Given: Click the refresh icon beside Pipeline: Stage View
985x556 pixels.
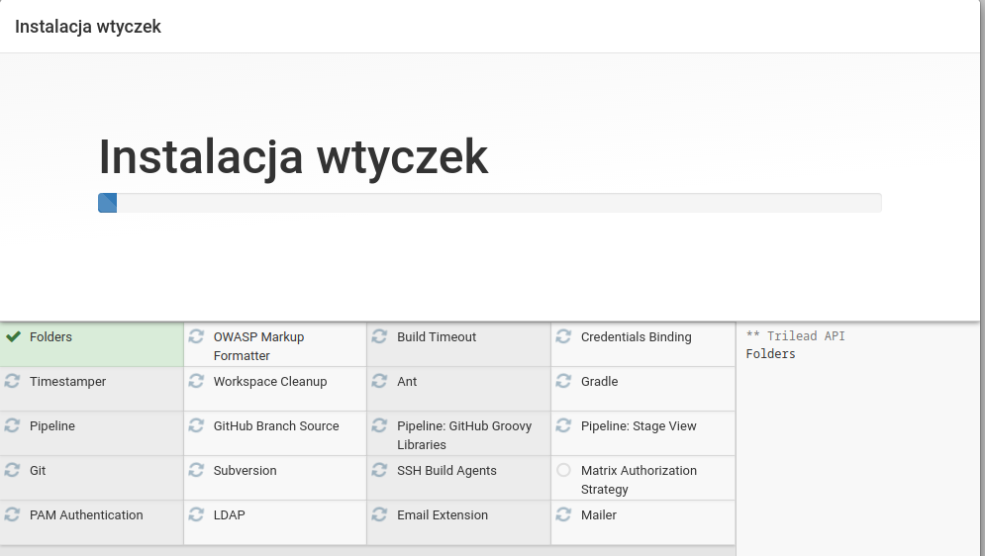Looking at the screenshot, I should tap(563, 425).
